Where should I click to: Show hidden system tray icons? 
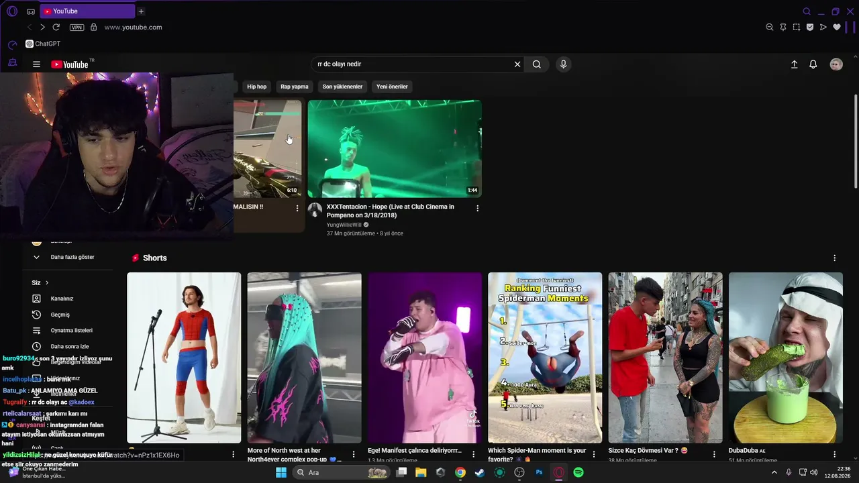pyautogui.click(x=774, y=472)
